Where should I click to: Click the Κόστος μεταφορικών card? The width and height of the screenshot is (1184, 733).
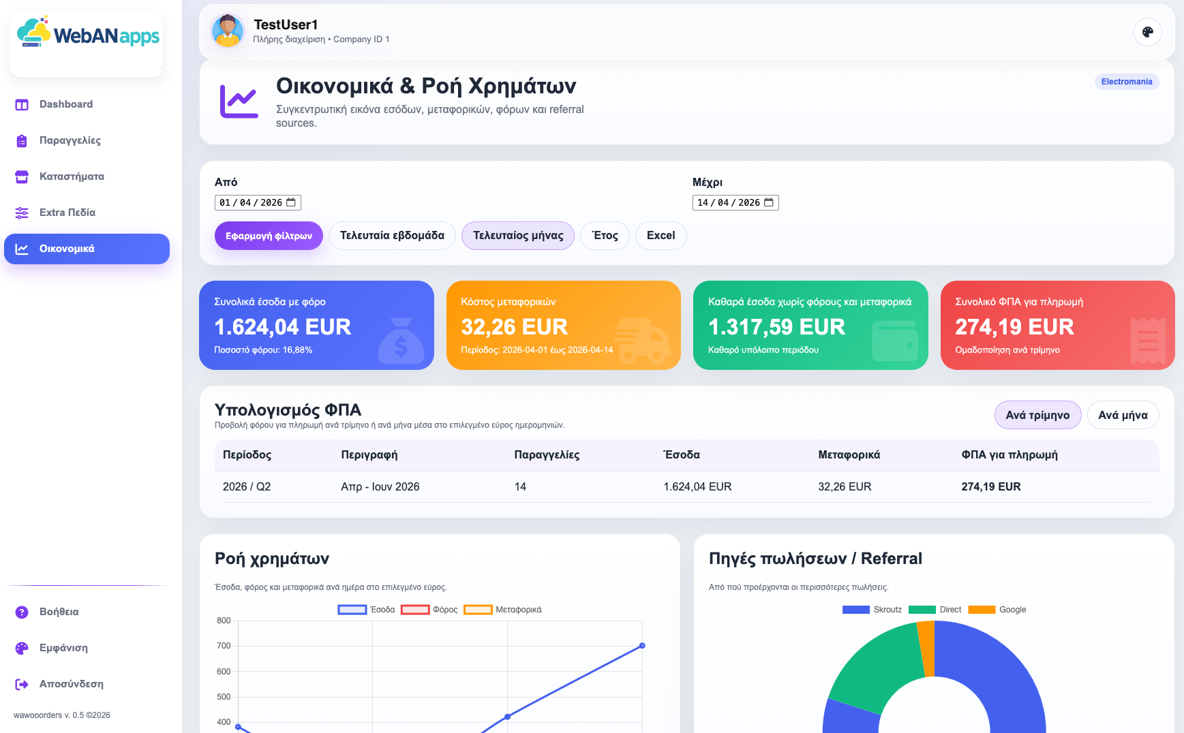564,326
